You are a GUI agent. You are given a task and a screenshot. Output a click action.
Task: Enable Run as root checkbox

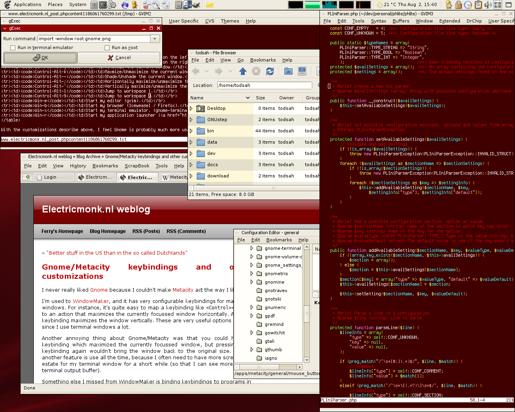[107, 47]
